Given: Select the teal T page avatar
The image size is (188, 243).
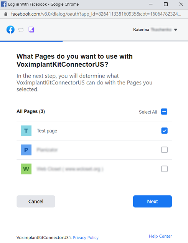Looking at the screenshot, I should click(26, 131).
